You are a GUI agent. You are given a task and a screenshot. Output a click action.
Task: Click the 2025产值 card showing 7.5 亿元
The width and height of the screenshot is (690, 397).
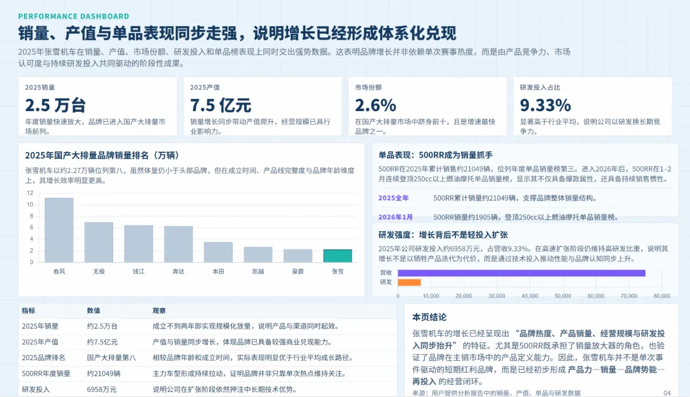click(x=263, y=105)
